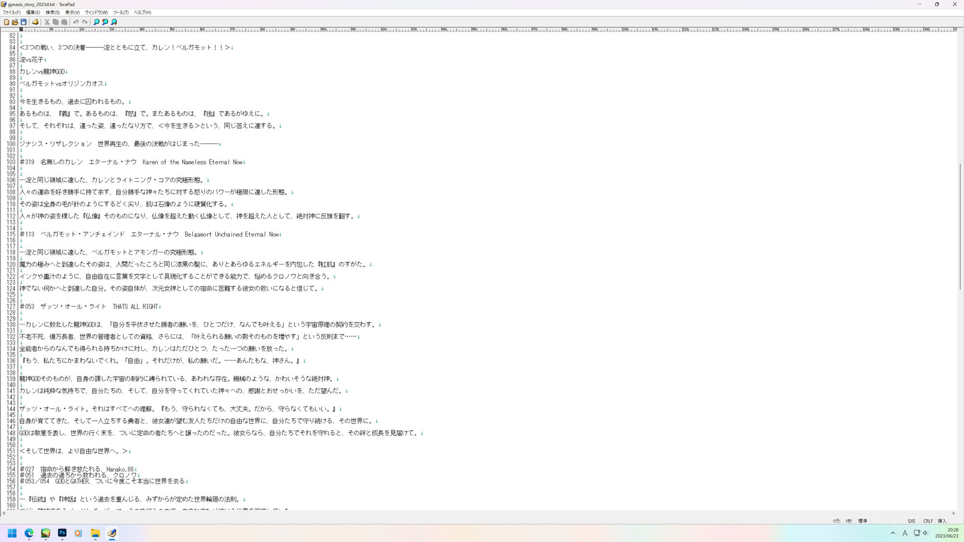Screen dimensions: 964x542
Task: Save the document with floppy icon
Action: (23, 22)
